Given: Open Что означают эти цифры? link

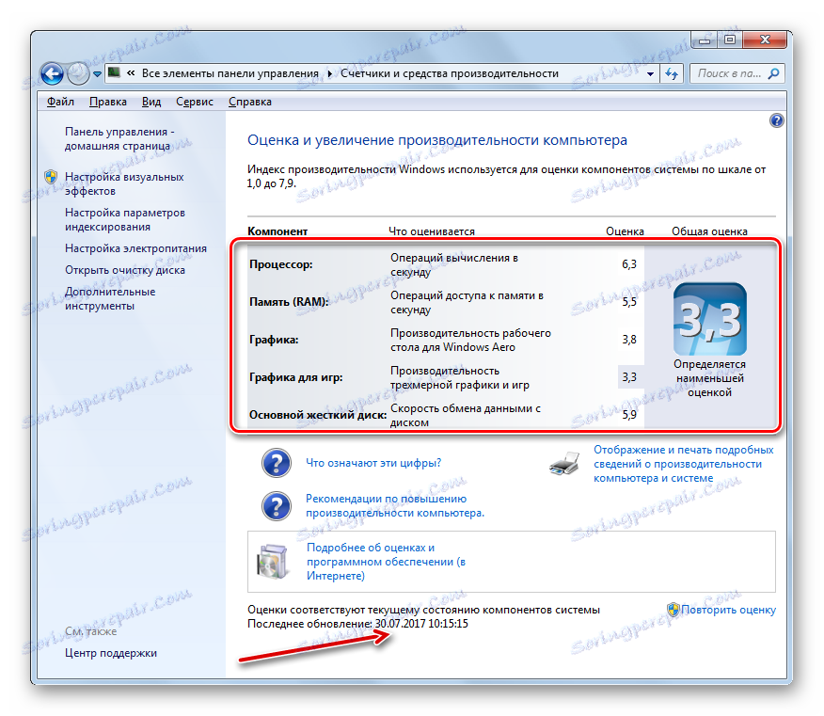Looking at the screenshot, I should pos(373,463).
